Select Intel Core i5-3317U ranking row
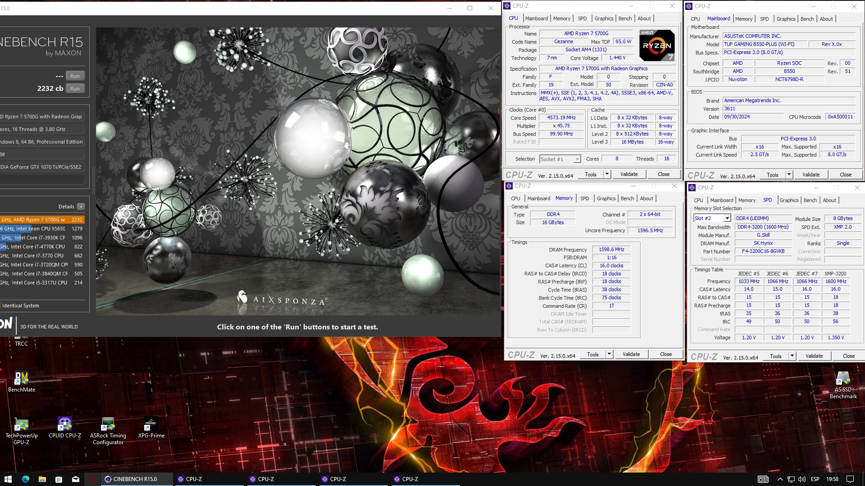 [x=42, y=283]
